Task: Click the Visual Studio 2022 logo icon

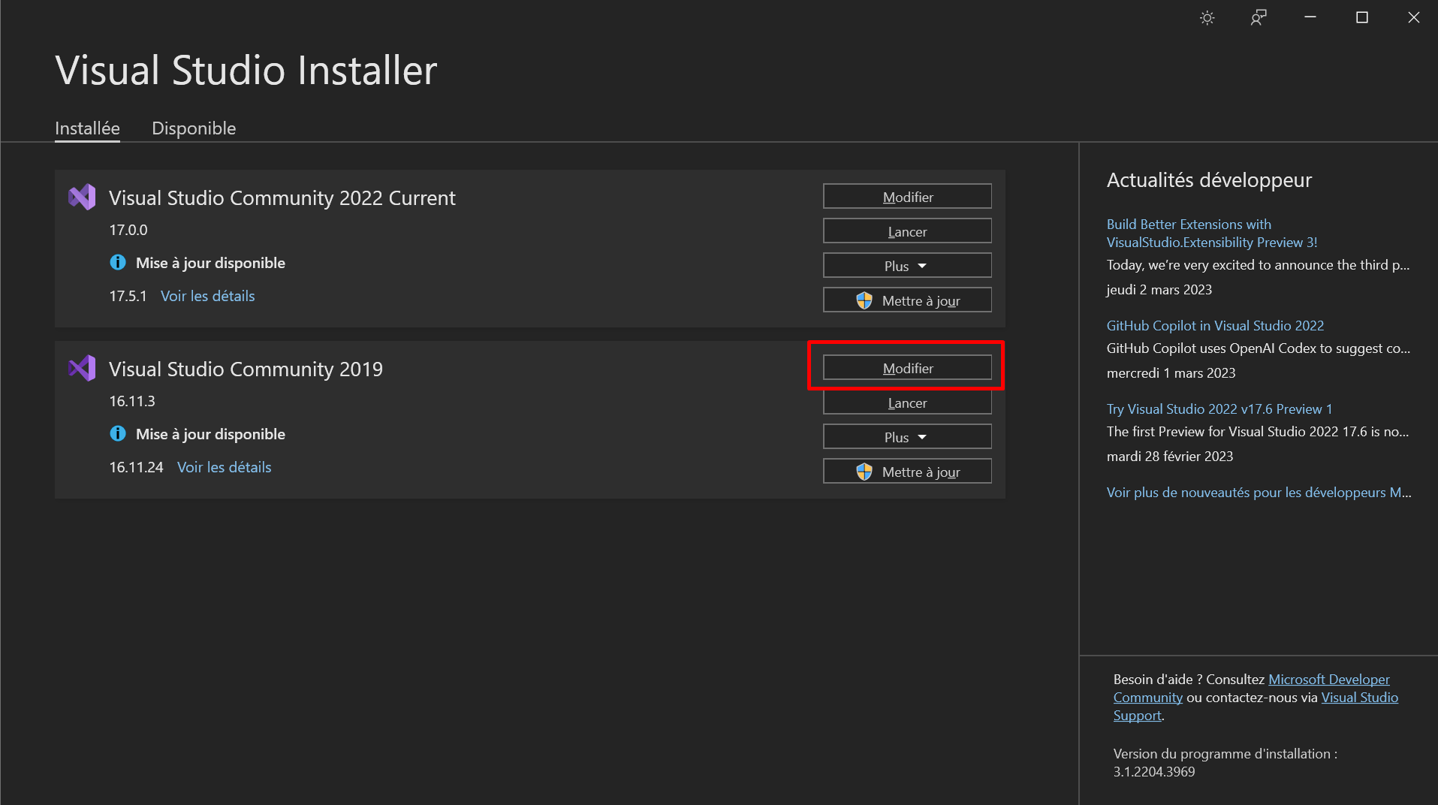Action: [x=83, y=197]
